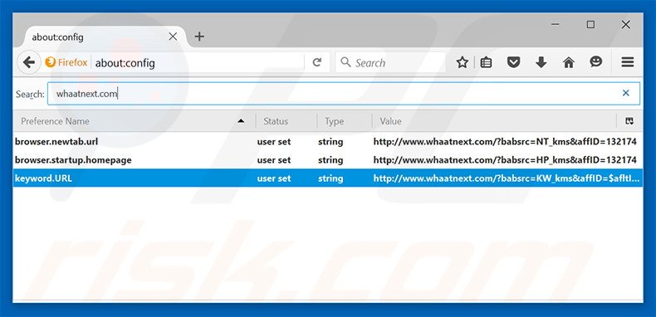Open the hamburger menu
Viewport: 656px width, 317px height.
[x=627, y=63]
